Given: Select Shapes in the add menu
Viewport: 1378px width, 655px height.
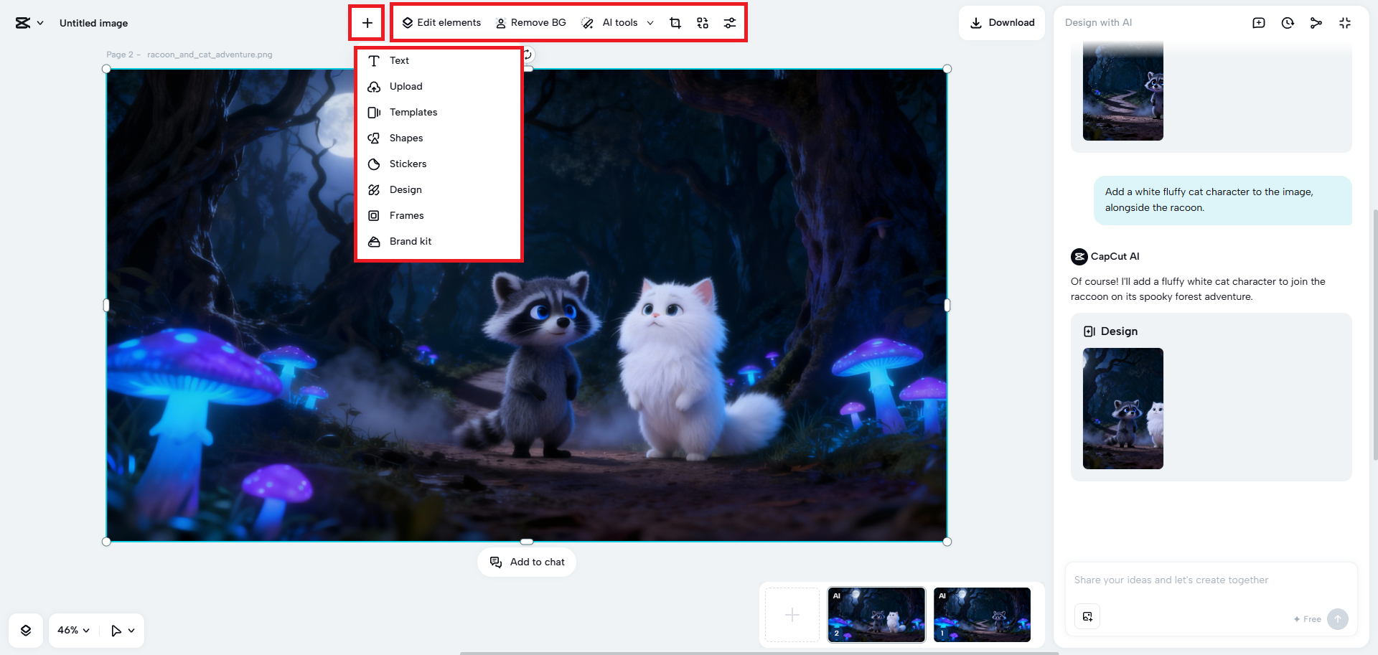Looking at the screenshot, I should pos(439,138).
